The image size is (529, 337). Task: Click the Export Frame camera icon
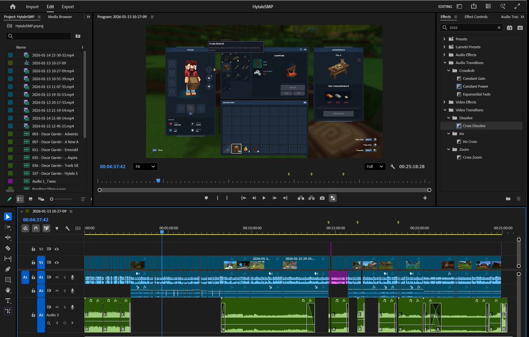[x=322, y=198]
